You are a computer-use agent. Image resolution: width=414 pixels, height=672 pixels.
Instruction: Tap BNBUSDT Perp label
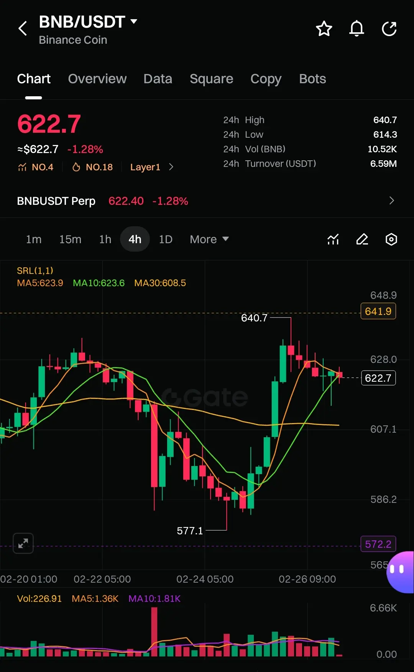(x=56, y=201)
